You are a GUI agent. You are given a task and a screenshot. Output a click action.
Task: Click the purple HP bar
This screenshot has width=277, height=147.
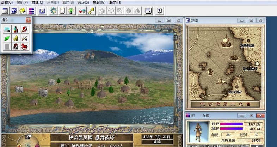(x=231, y=124)
